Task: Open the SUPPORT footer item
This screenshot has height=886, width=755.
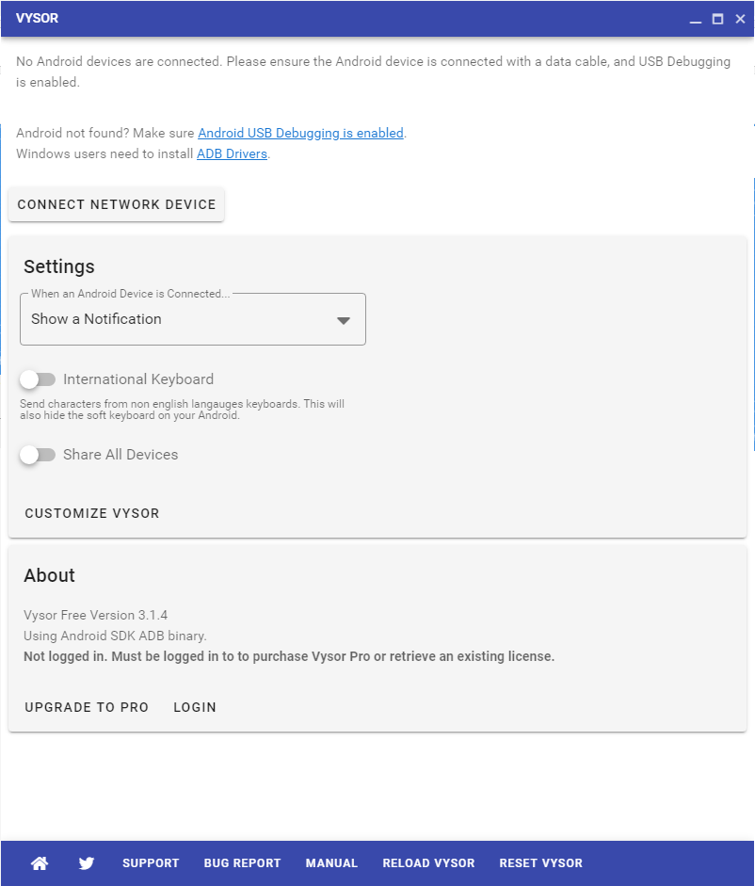Action: [151, 862]
